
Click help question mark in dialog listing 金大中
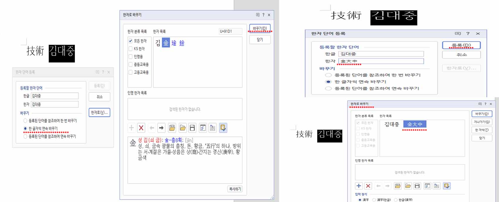[485, 104]
